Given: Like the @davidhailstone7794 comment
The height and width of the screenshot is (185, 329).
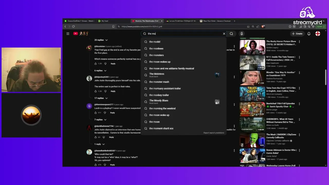Looking at the screenshot, I should point(96,137).
